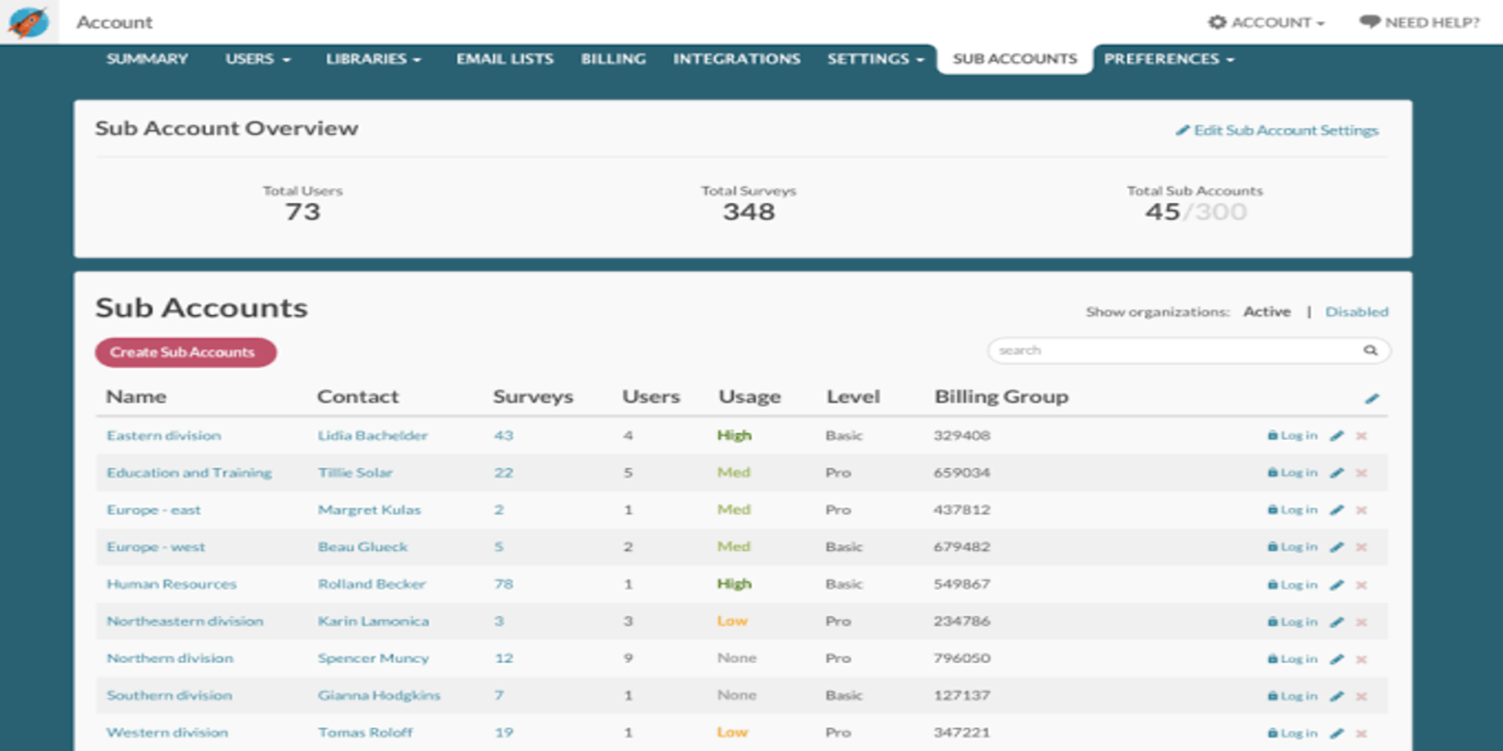This screenshot has height=751, width=1503.
Task: Edit Northeastern division via pencil icon
Action: click(x=1336, y=622)
